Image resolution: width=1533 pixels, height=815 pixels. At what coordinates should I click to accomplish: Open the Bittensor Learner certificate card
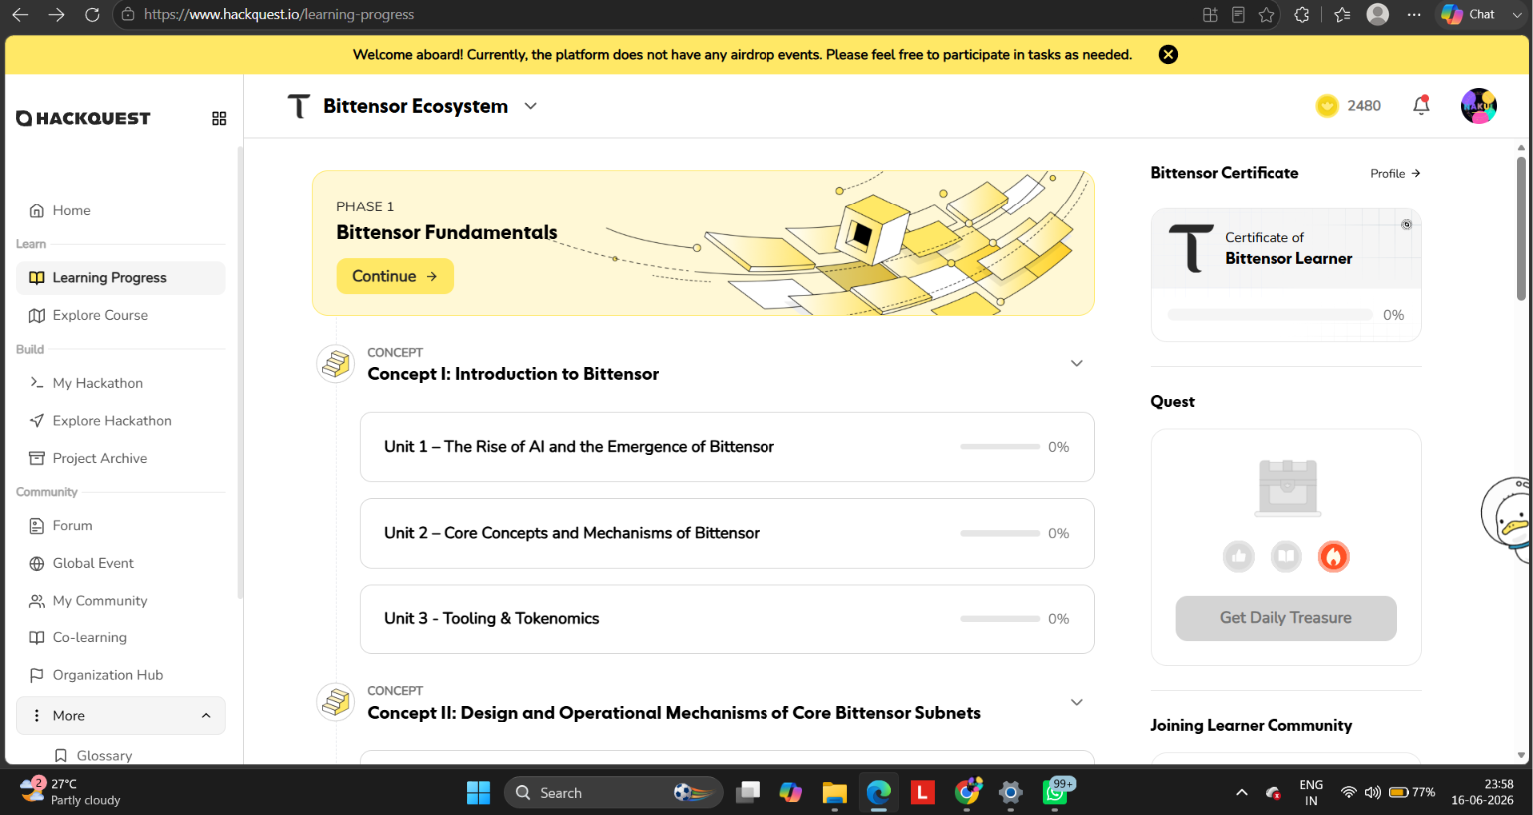pos(1286,275)
